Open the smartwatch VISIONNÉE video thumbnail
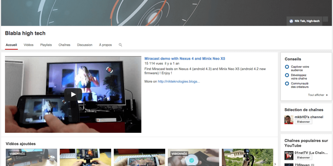 point(193,157)
